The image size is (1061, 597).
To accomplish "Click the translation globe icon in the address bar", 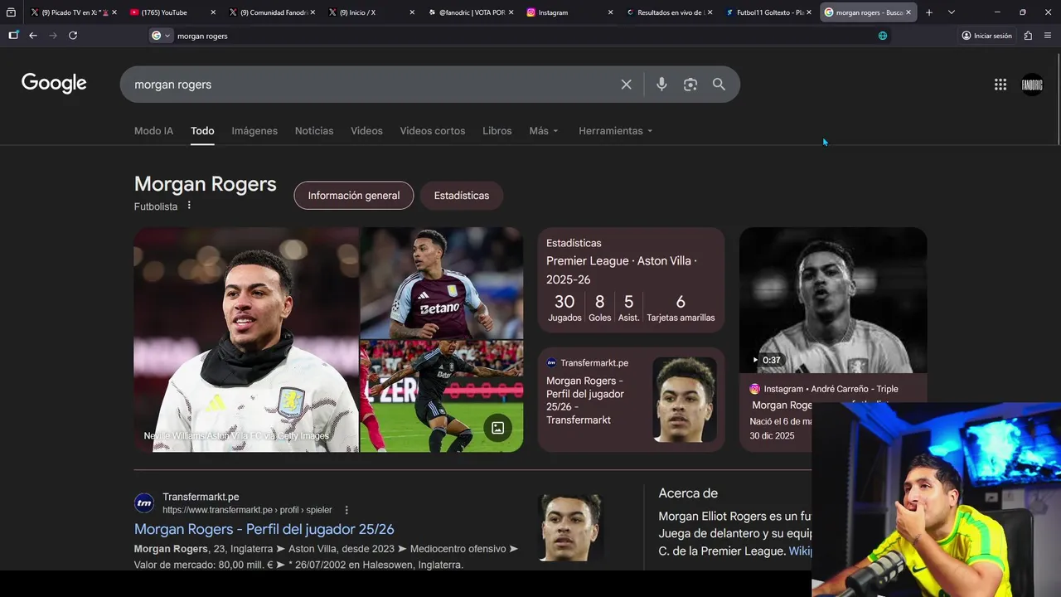I will pyautogui.click(x=883, y=36).
